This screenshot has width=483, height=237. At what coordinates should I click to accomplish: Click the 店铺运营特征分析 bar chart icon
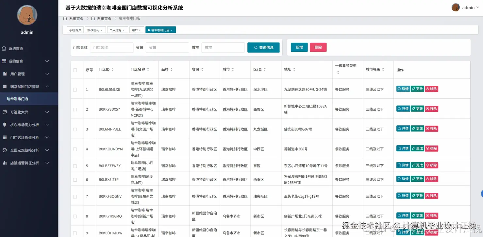(x=5, y=163)
